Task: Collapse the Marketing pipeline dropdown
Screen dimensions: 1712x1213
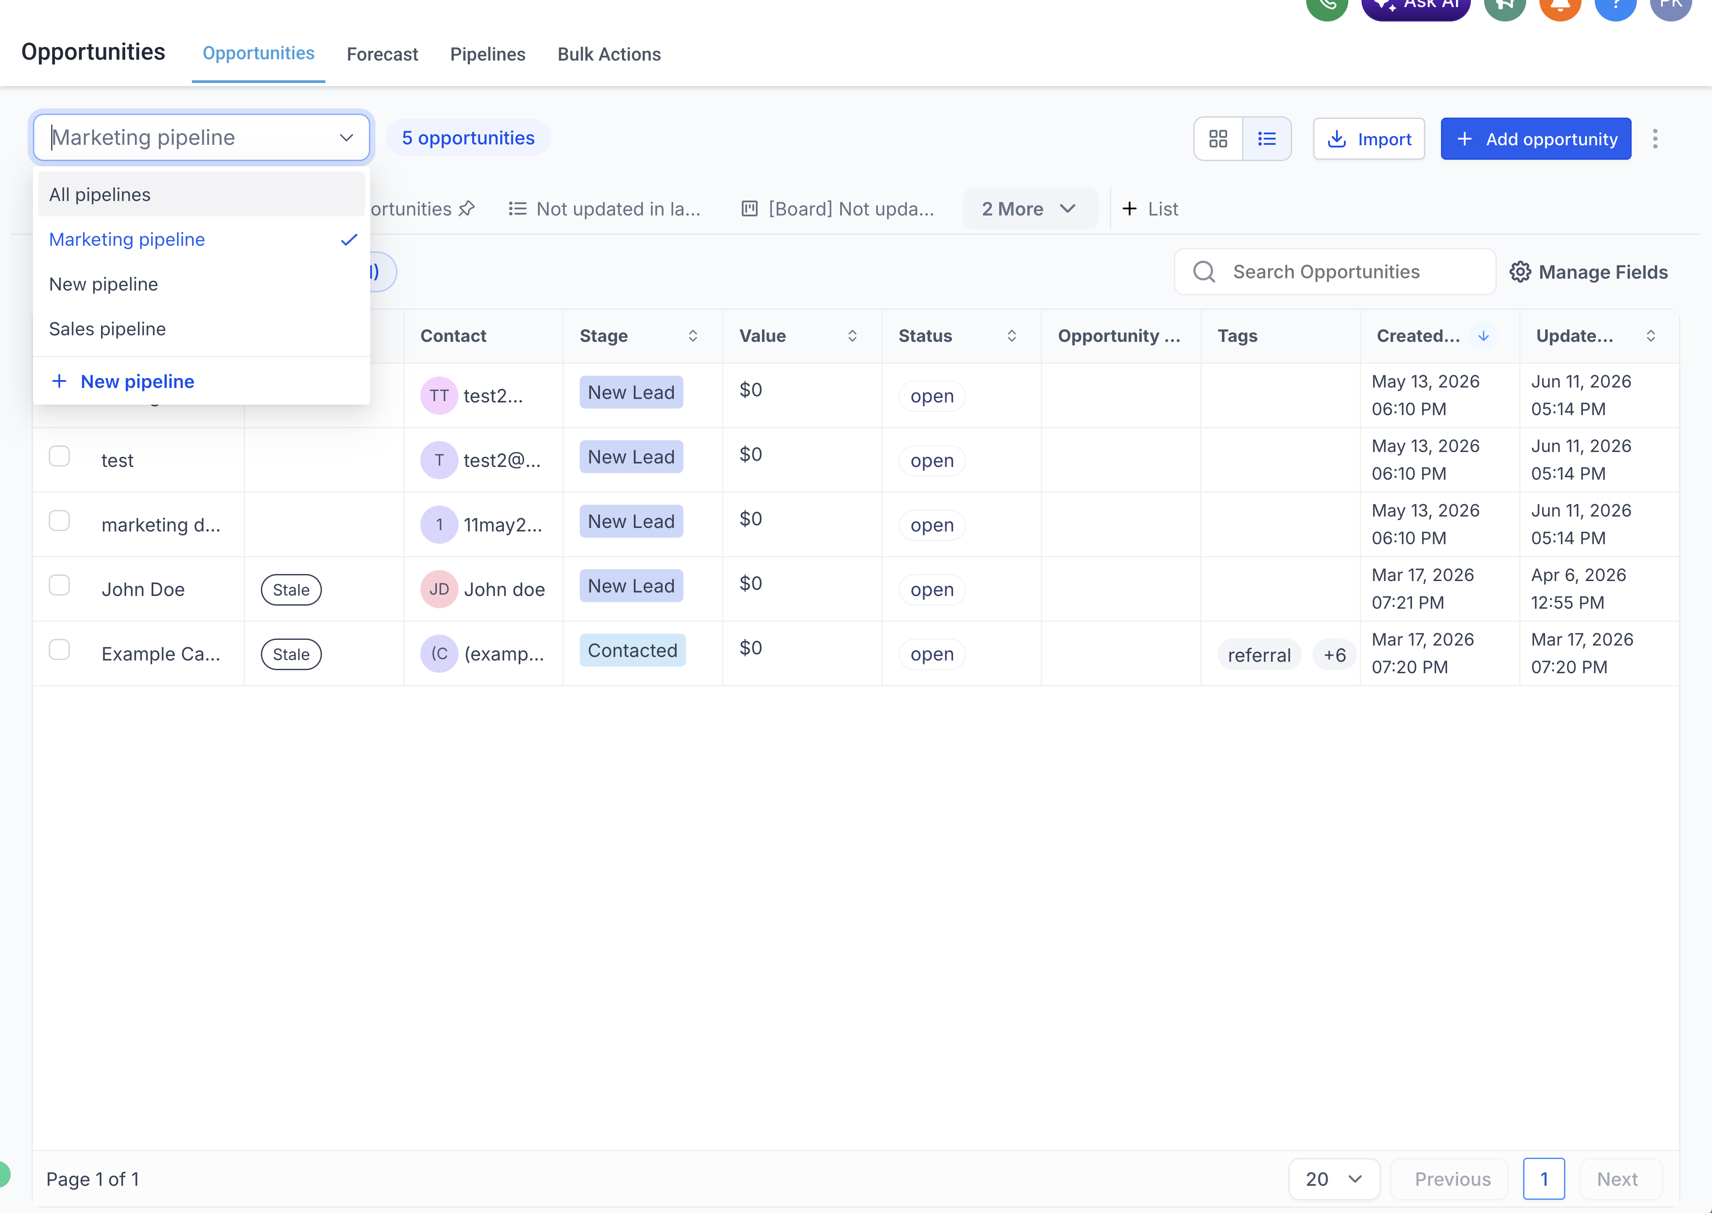Action: tap(346, 137)
